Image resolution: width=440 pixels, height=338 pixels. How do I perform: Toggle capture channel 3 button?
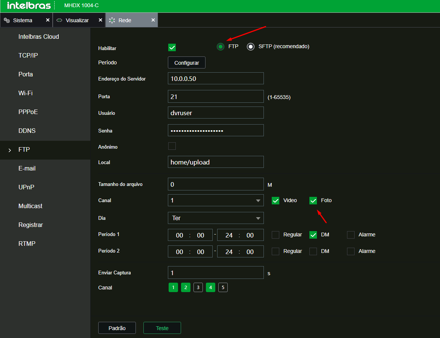pyautogui.click(x=198, y=287)
